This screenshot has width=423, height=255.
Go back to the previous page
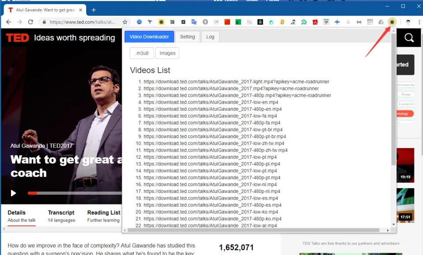[9, 22]
